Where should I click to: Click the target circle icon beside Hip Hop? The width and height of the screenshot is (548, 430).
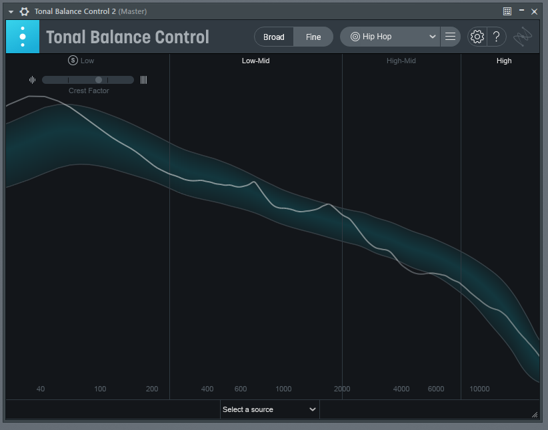355,37
